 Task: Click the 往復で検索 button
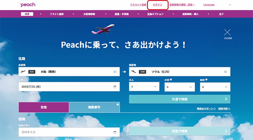pyautogui.click(x=180, y=131)
